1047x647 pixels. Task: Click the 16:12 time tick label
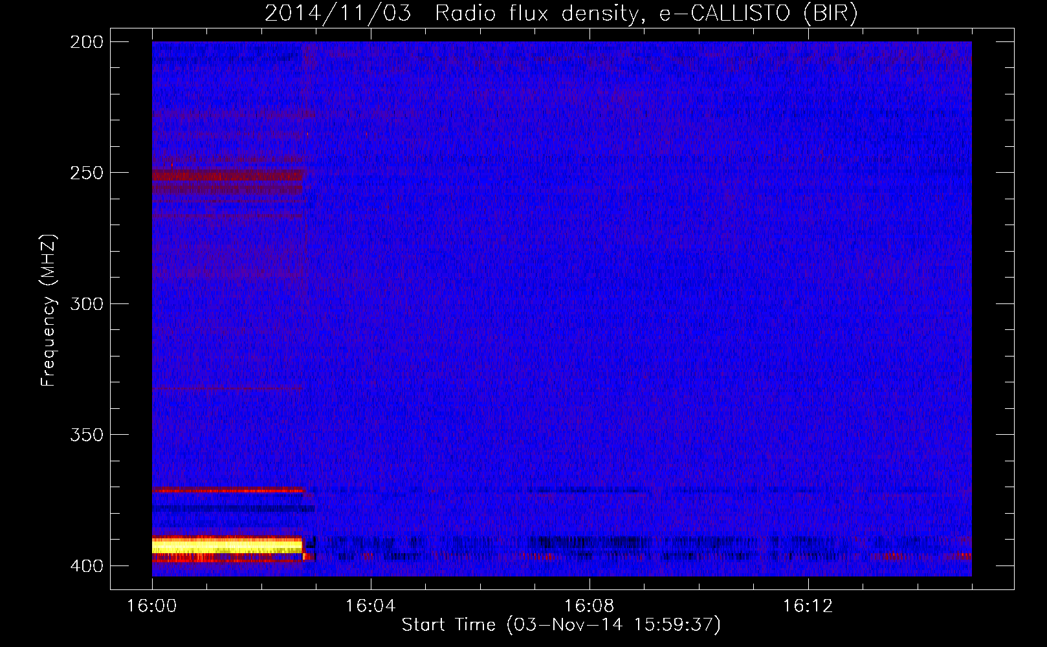[808, 606]
